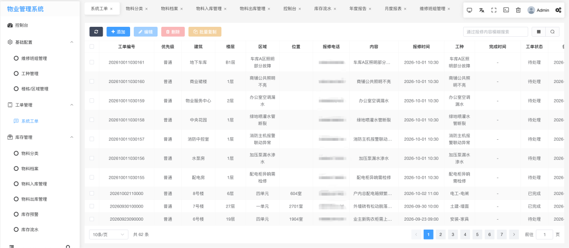
Task: Close the 物料入库管理 tab with its x
Action: point(225,9)
